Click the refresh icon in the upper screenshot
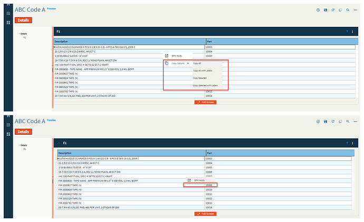 pos(333,10)
